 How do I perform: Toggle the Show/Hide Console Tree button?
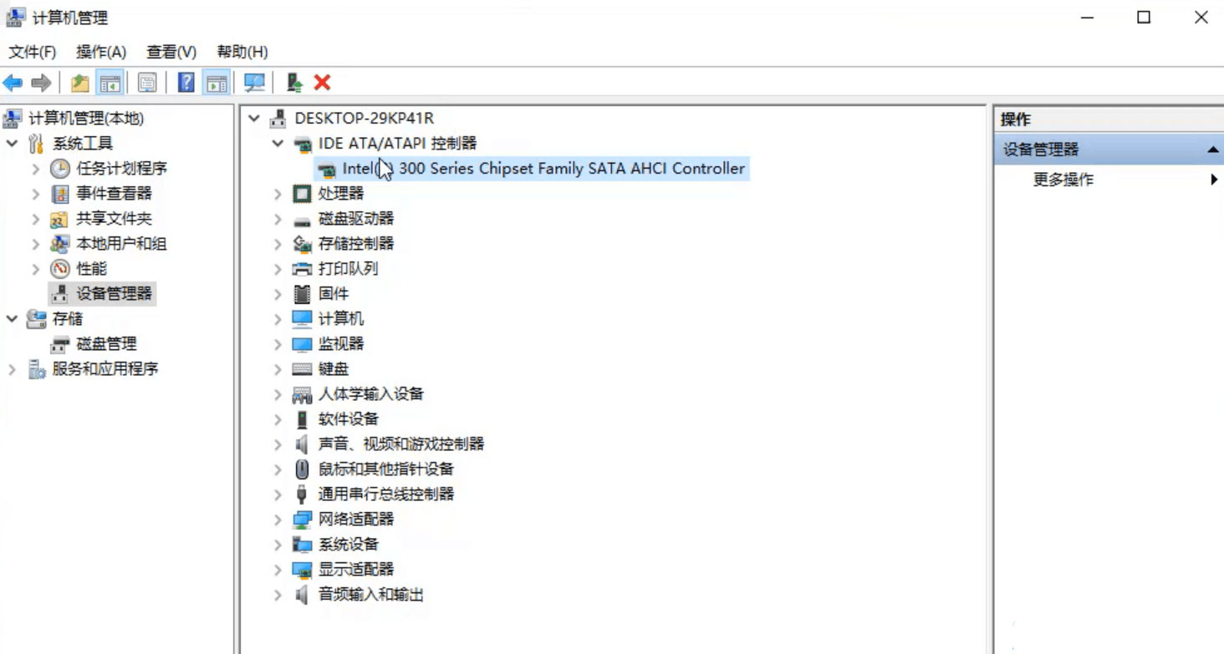(x=110, y=83)
